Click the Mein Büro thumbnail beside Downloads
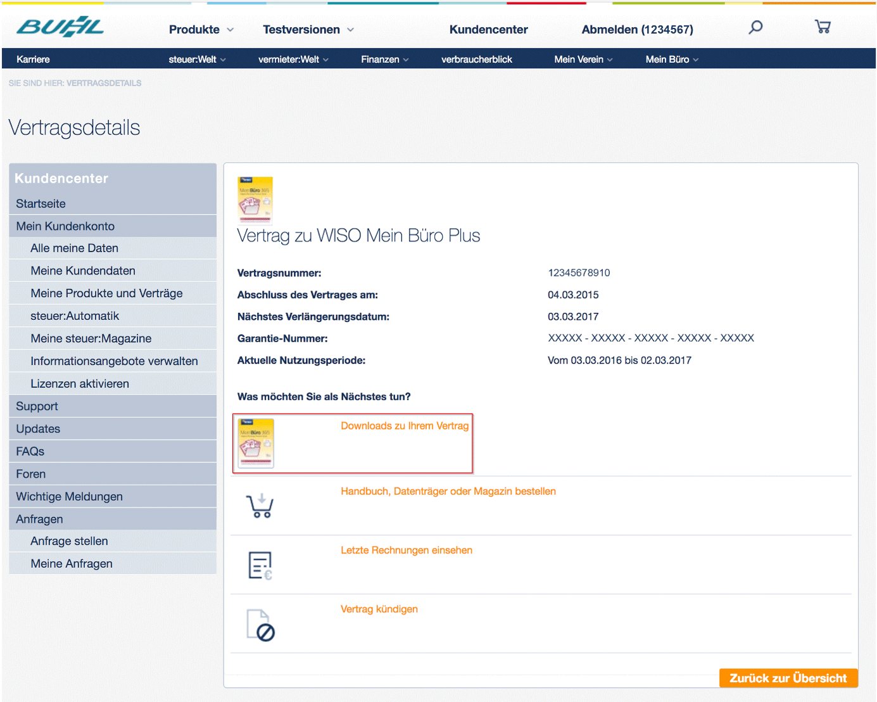Screen dimensions: 877x702 click(255, 444)
